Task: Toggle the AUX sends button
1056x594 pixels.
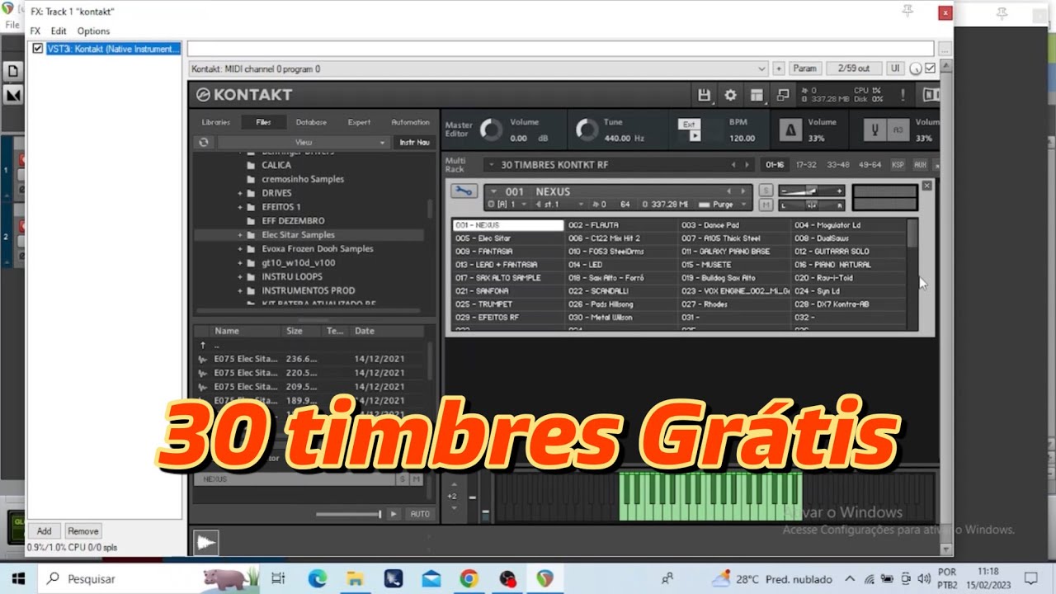Action: tap(920, 165)
